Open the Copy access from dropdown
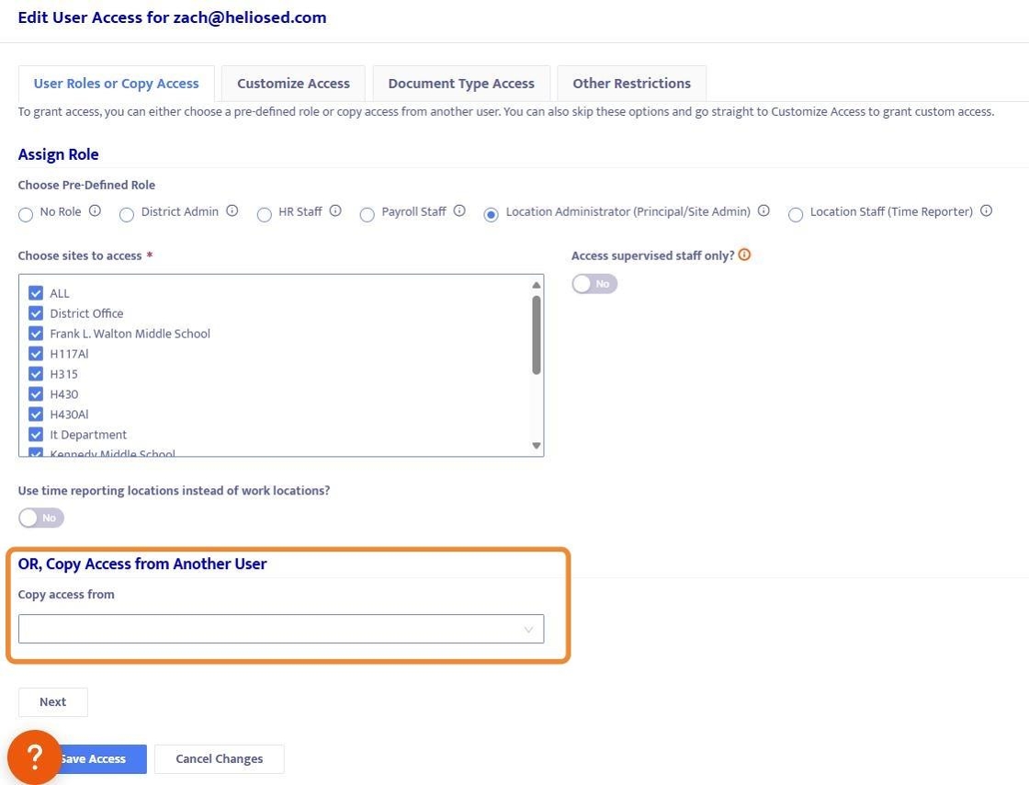Screen dimensions: 1029x785 tap(281, 629)
